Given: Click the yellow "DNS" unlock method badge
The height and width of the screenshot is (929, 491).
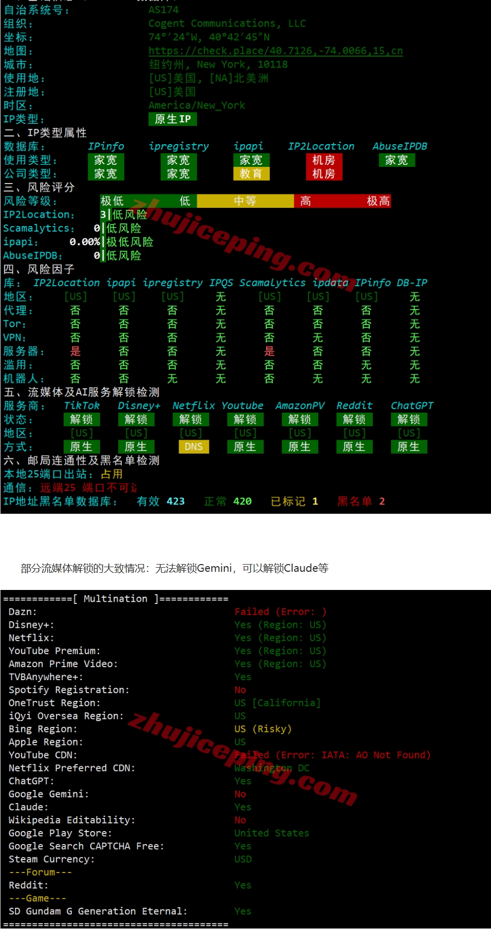Looking at the screenshot, I should [194, 446].
